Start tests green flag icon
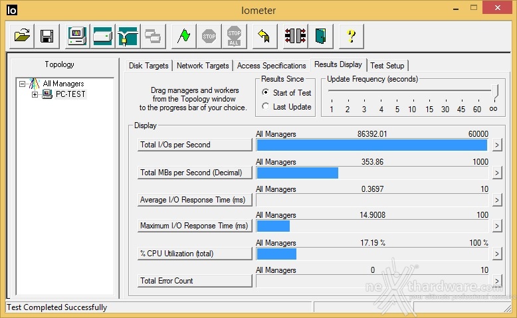Image resolution: width=517 pixels, height=318 pixels. [x=183, y=36]
